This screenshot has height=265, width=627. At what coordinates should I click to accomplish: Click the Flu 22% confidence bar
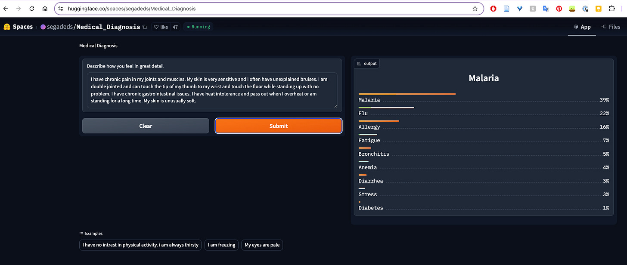coord(386,107)
